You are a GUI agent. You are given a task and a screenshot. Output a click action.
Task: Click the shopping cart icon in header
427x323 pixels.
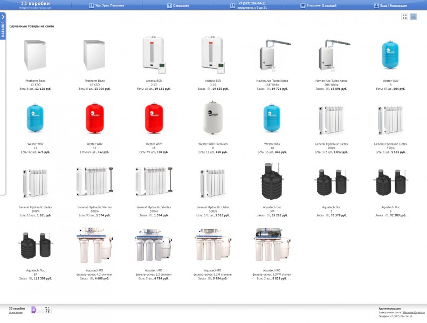303,5
